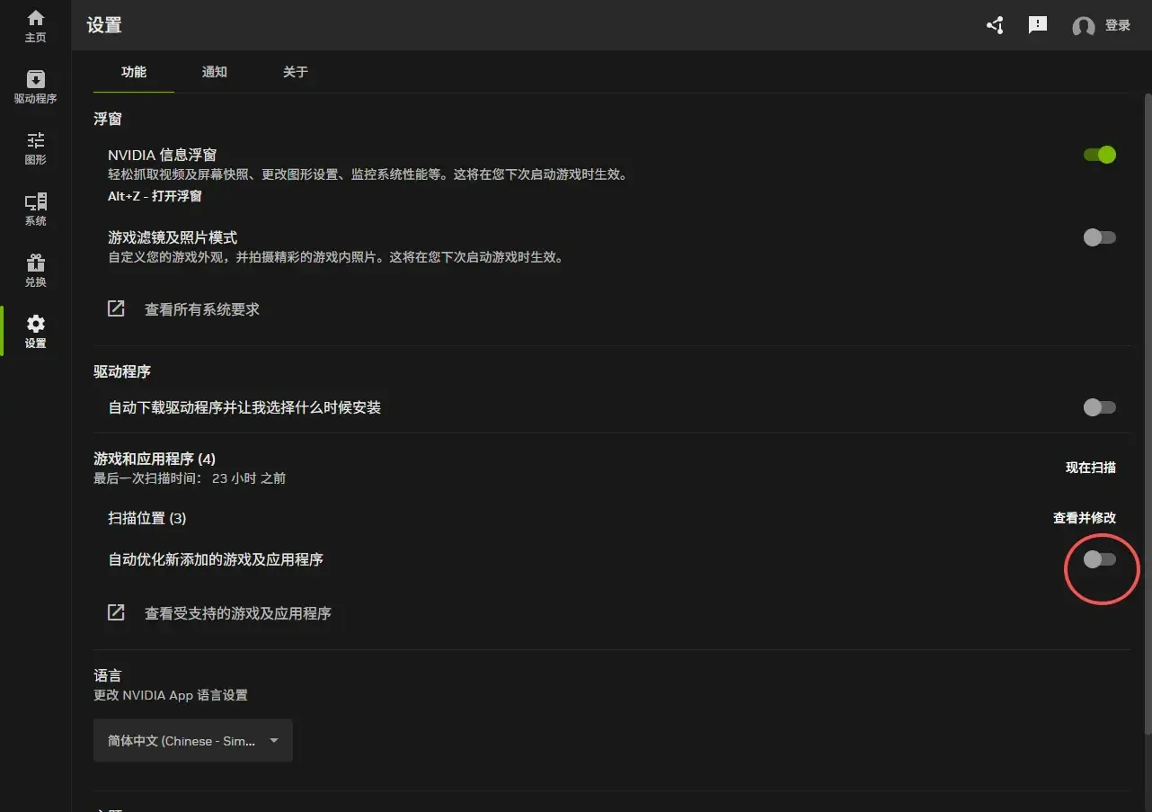Click the 登录 login text
The image size is (1152, 812).
coord(1118,25)
